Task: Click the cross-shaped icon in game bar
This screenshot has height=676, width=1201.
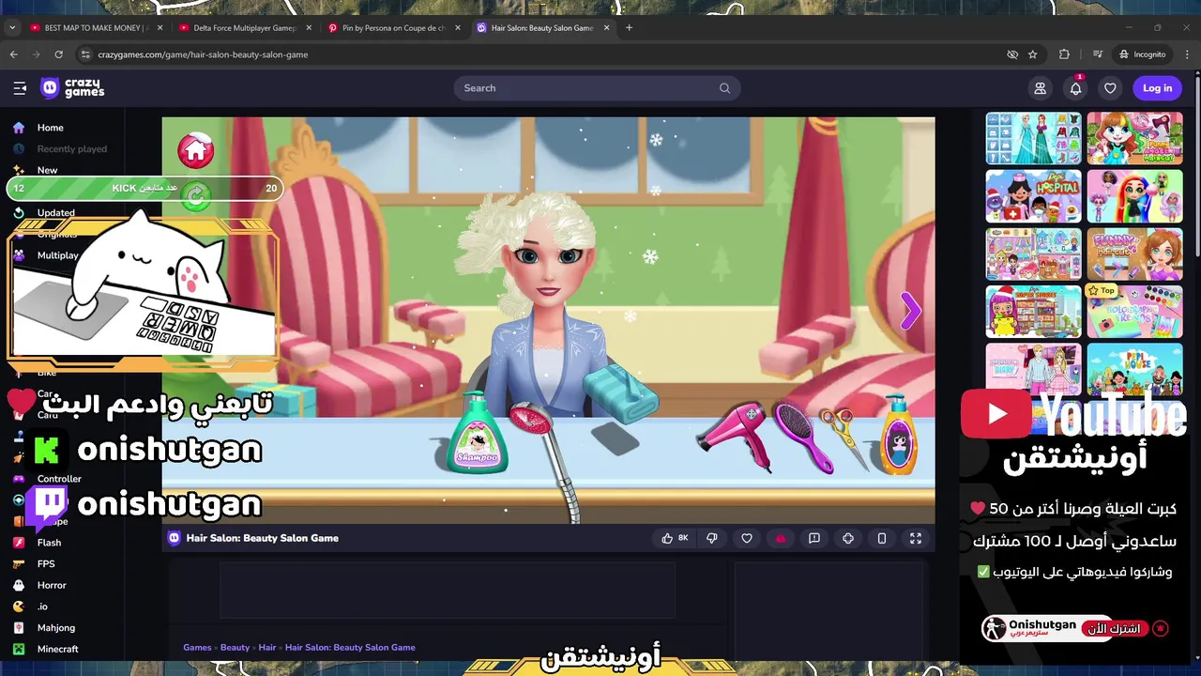Action: click(848, 538)
